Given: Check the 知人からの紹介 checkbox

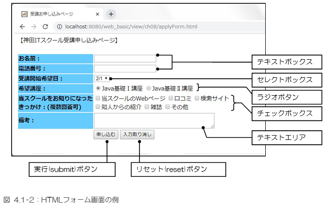Looking at the screenshot, I should [98, 107].
